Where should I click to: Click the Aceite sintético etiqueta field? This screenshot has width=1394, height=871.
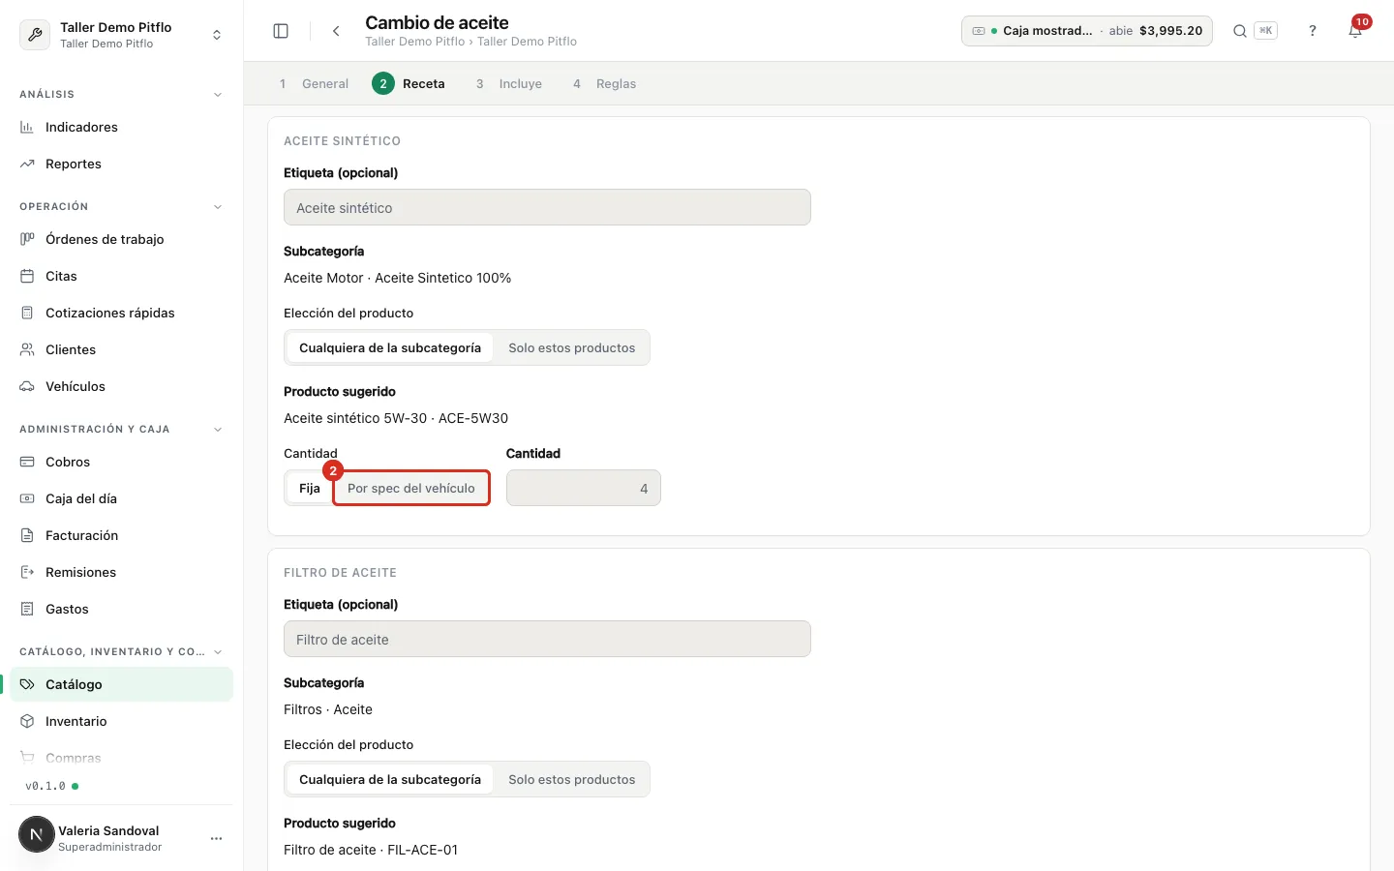[x=547, y=207]
